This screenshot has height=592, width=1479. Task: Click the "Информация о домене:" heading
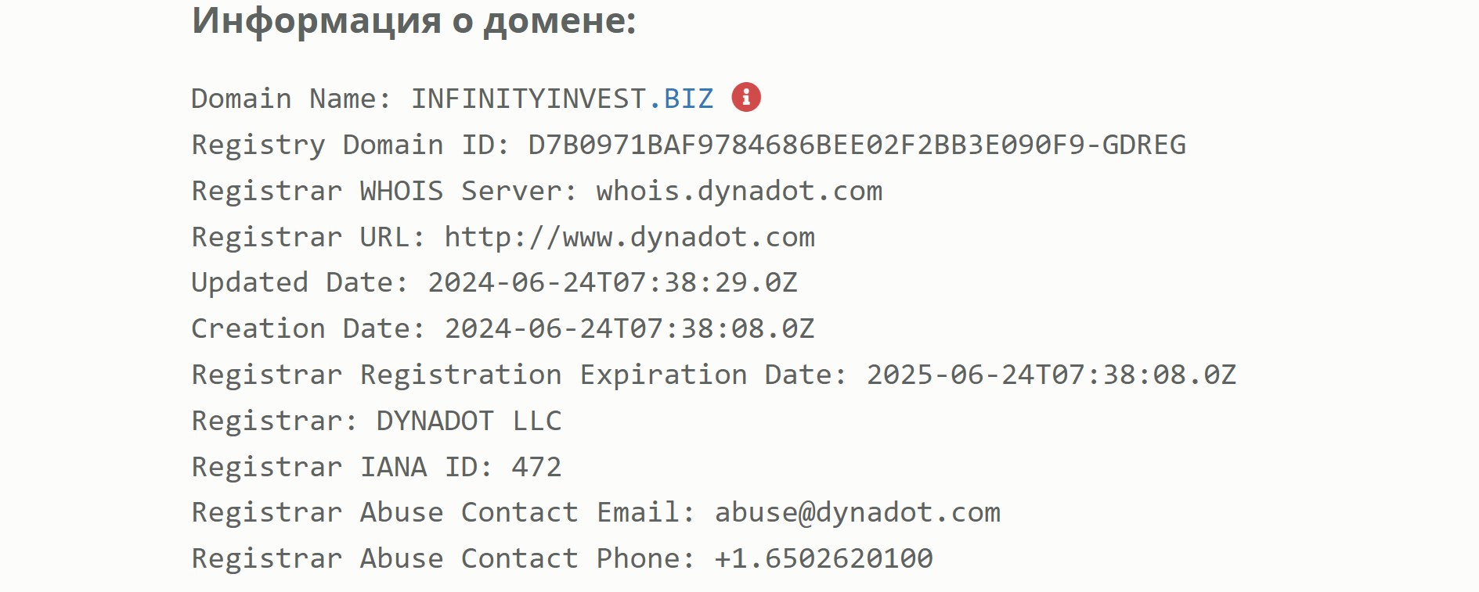click(x=414, y=21)
